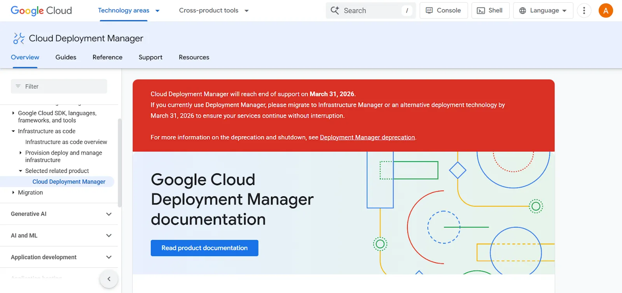Viewport: 622px width, 293px height.
Task: Switch to the Guides tab
Action: click(x=66, y=57)
